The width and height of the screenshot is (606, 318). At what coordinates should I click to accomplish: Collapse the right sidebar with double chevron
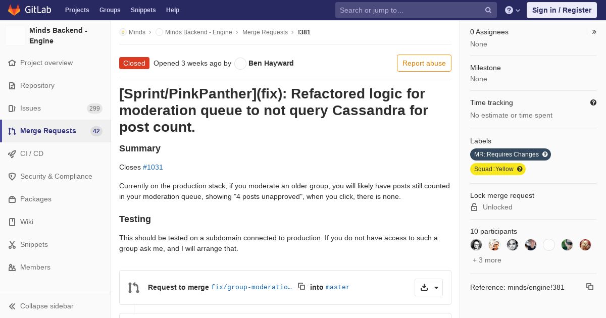click(594, 32)
